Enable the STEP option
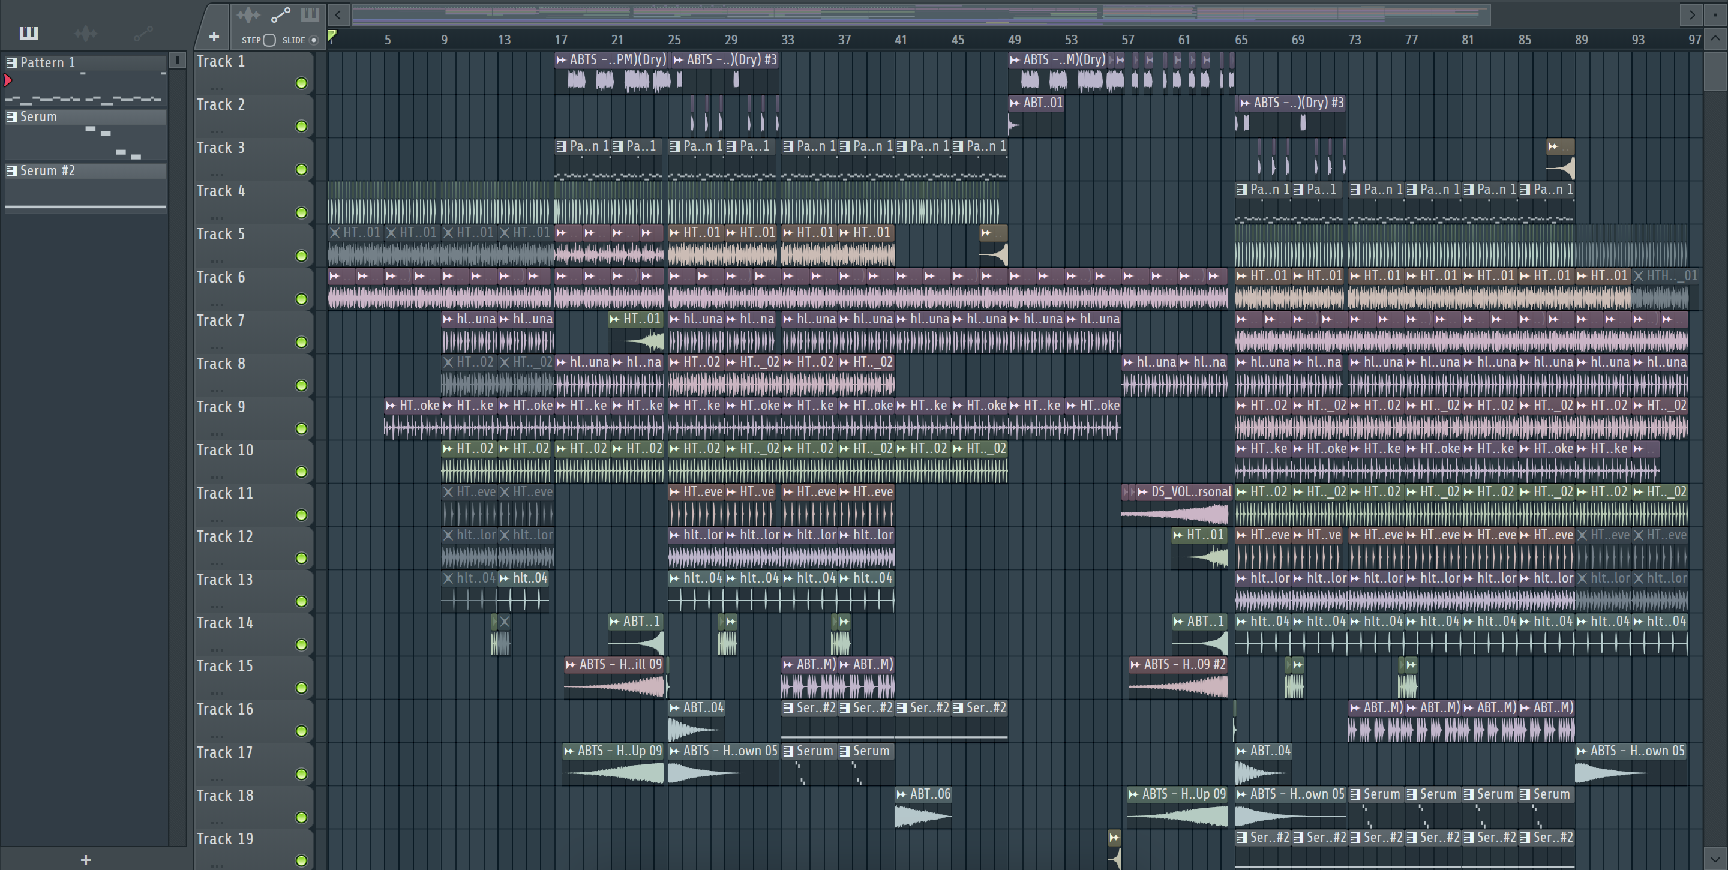The width and height of the screenshot is (1728, 870). (x=269, y=40)
